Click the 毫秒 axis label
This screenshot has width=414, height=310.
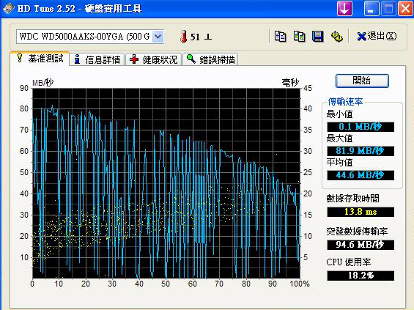pyautogui.click(x=290, y=83)
